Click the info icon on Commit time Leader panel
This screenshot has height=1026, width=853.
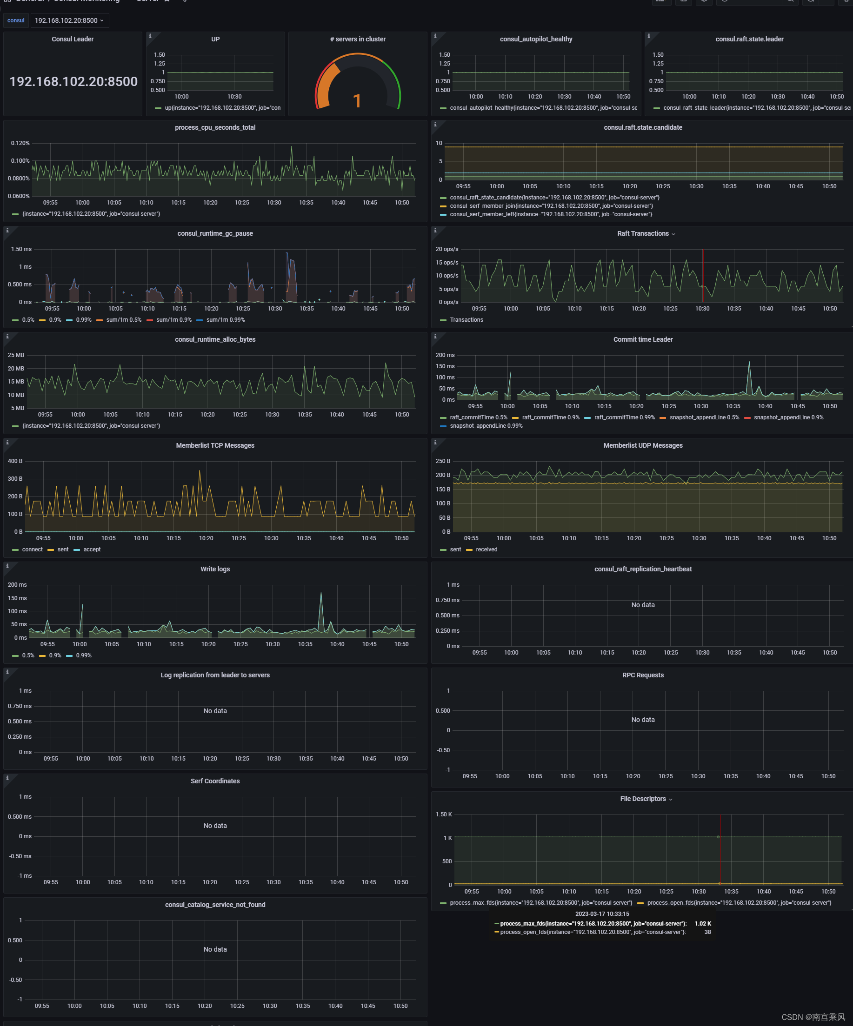(435, 336)
